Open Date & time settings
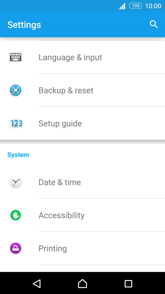This screenshot has width=165, height=294. [x=82, y=182]
